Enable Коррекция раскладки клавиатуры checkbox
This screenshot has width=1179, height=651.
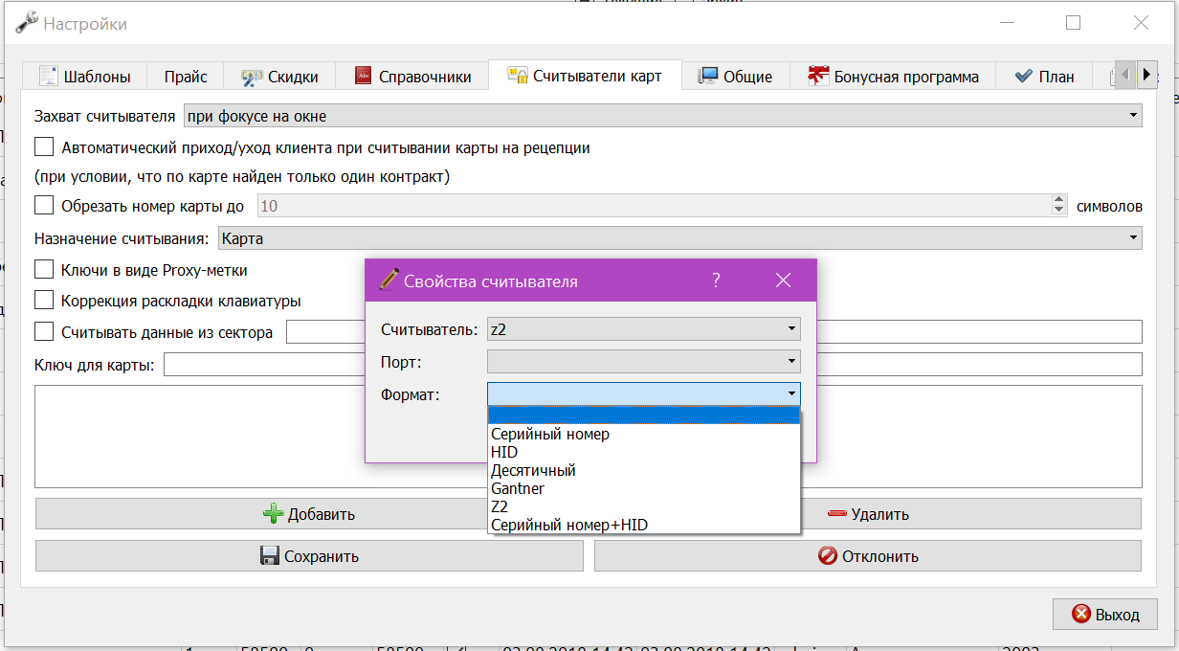coord(44,301)
